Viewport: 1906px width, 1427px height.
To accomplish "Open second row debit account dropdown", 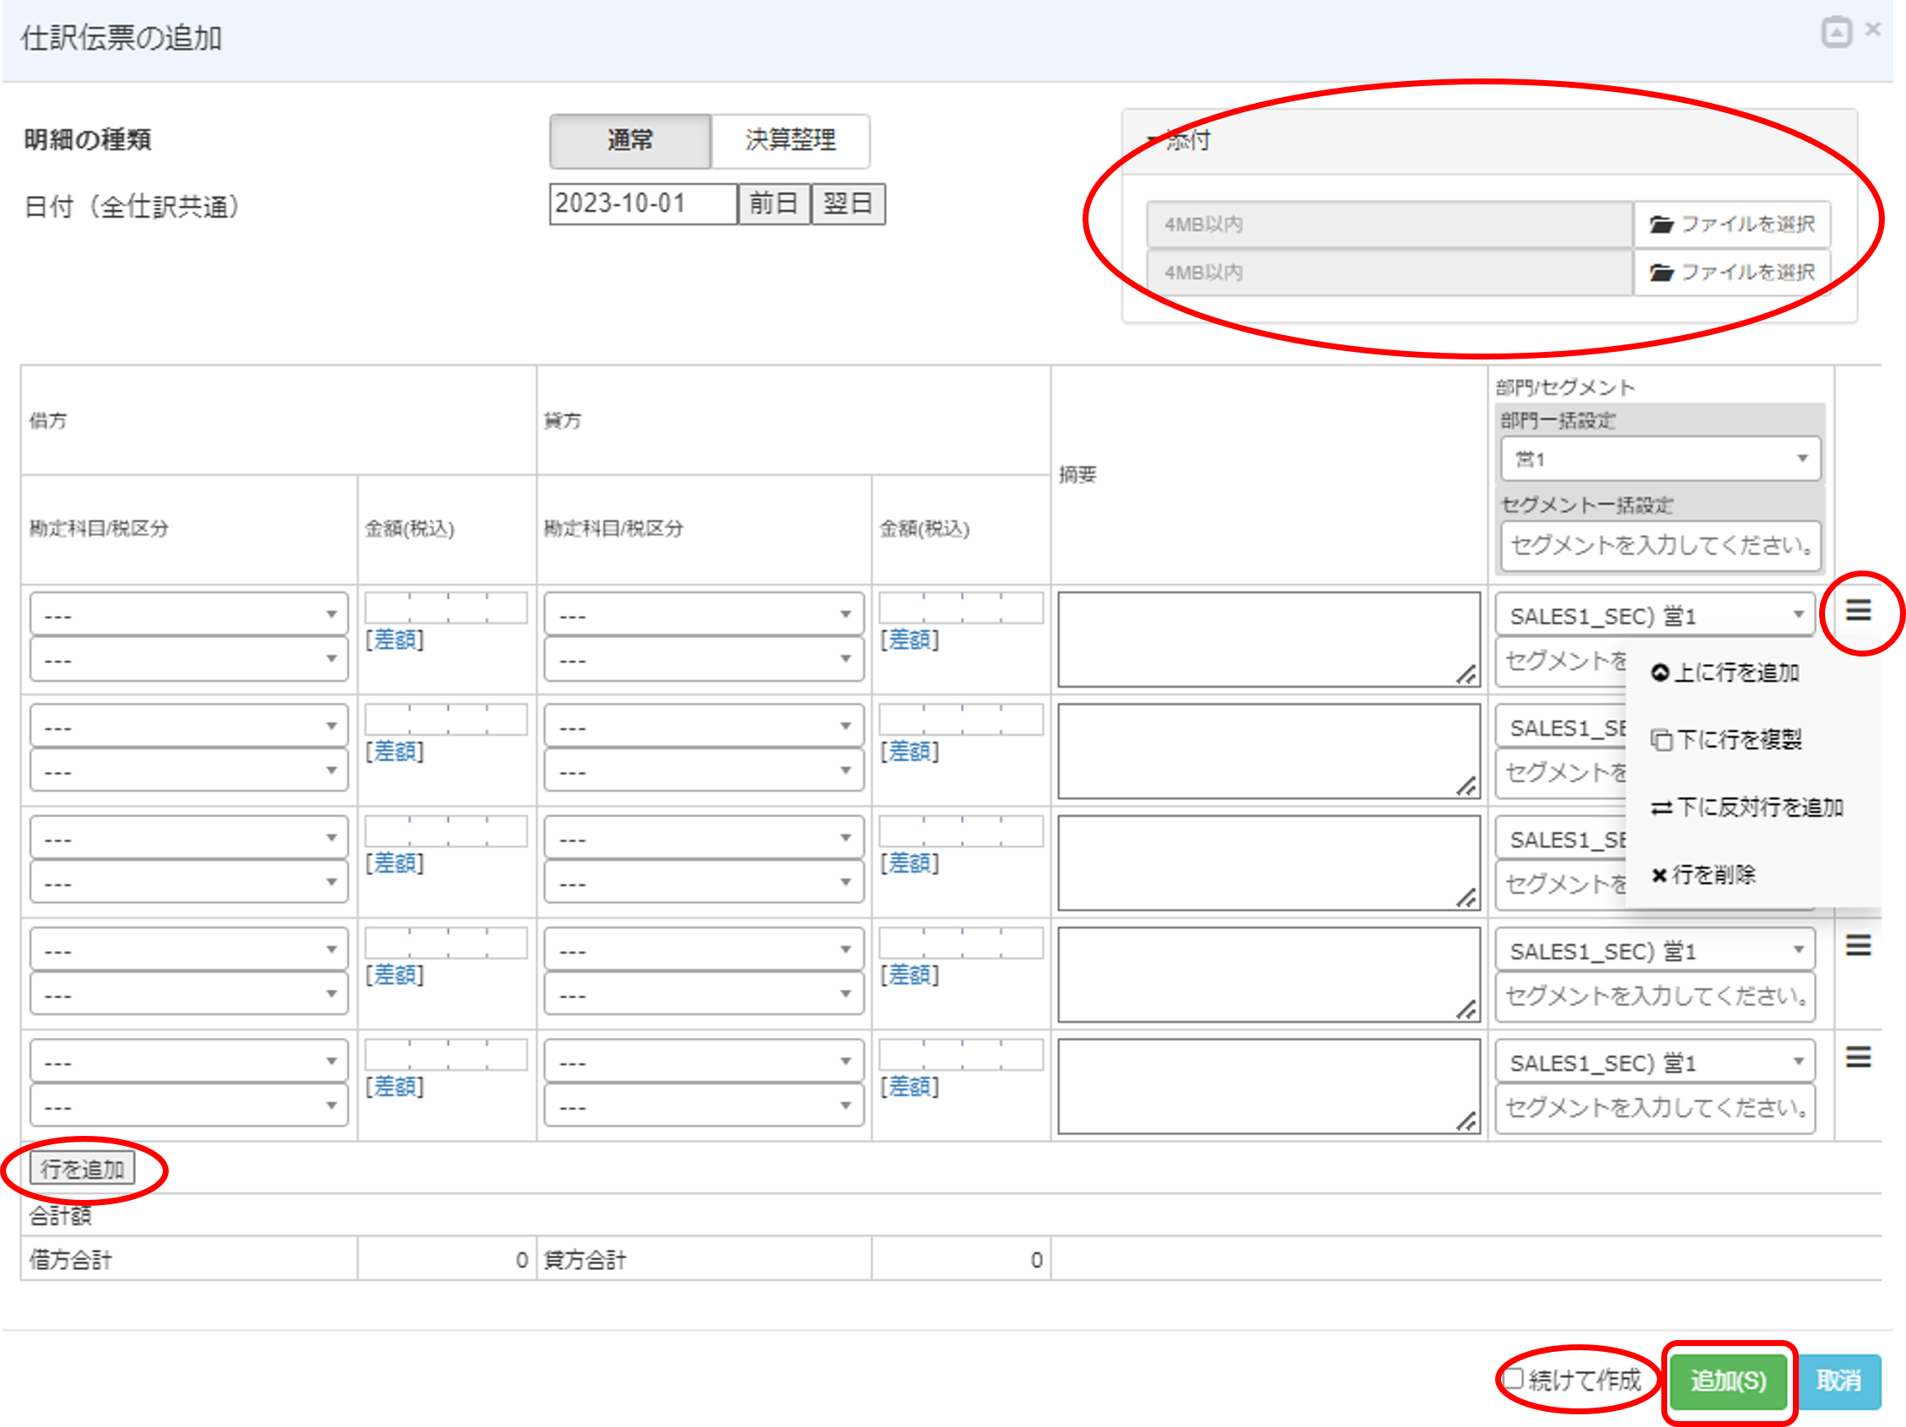I will 189,726.
